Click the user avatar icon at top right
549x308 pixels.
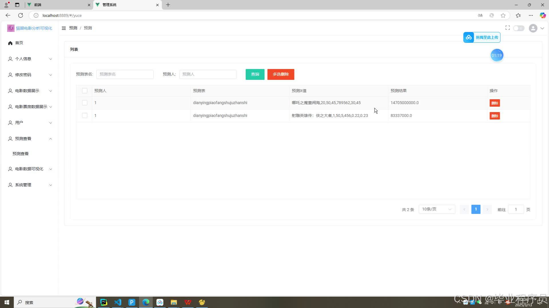tap(533, 28)
